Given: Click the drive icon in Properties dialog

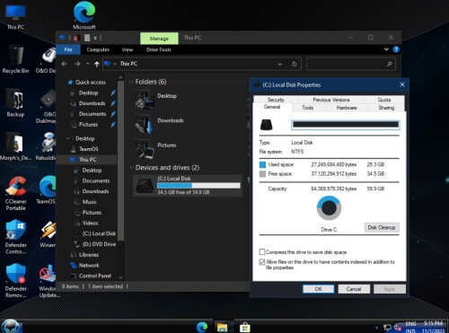Looking at the screenshot, I should click(x=266, y=125).
